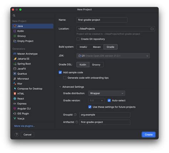Click the 'Angular CLI' list label
This screenshot has width=169, height=153.
(24, 109)
